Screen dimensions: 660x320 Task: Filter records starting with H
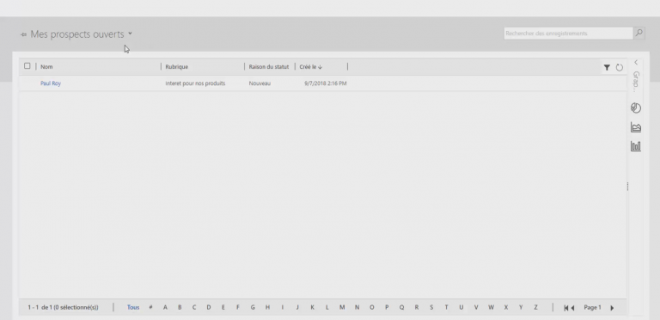pyautogui.click(x=267, y=307)
